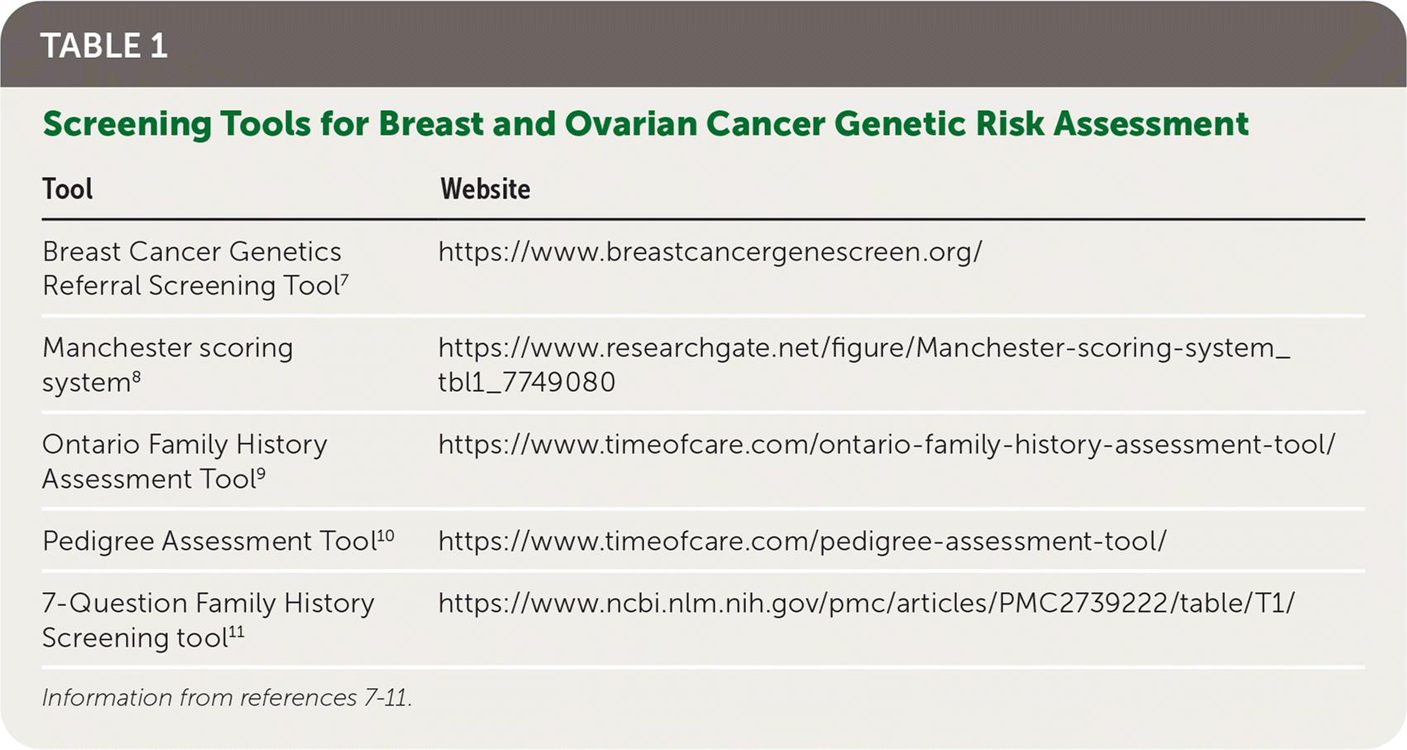
Task: Open superscript reference 10 after Pedigree Tool
Action: coord(385,535)
